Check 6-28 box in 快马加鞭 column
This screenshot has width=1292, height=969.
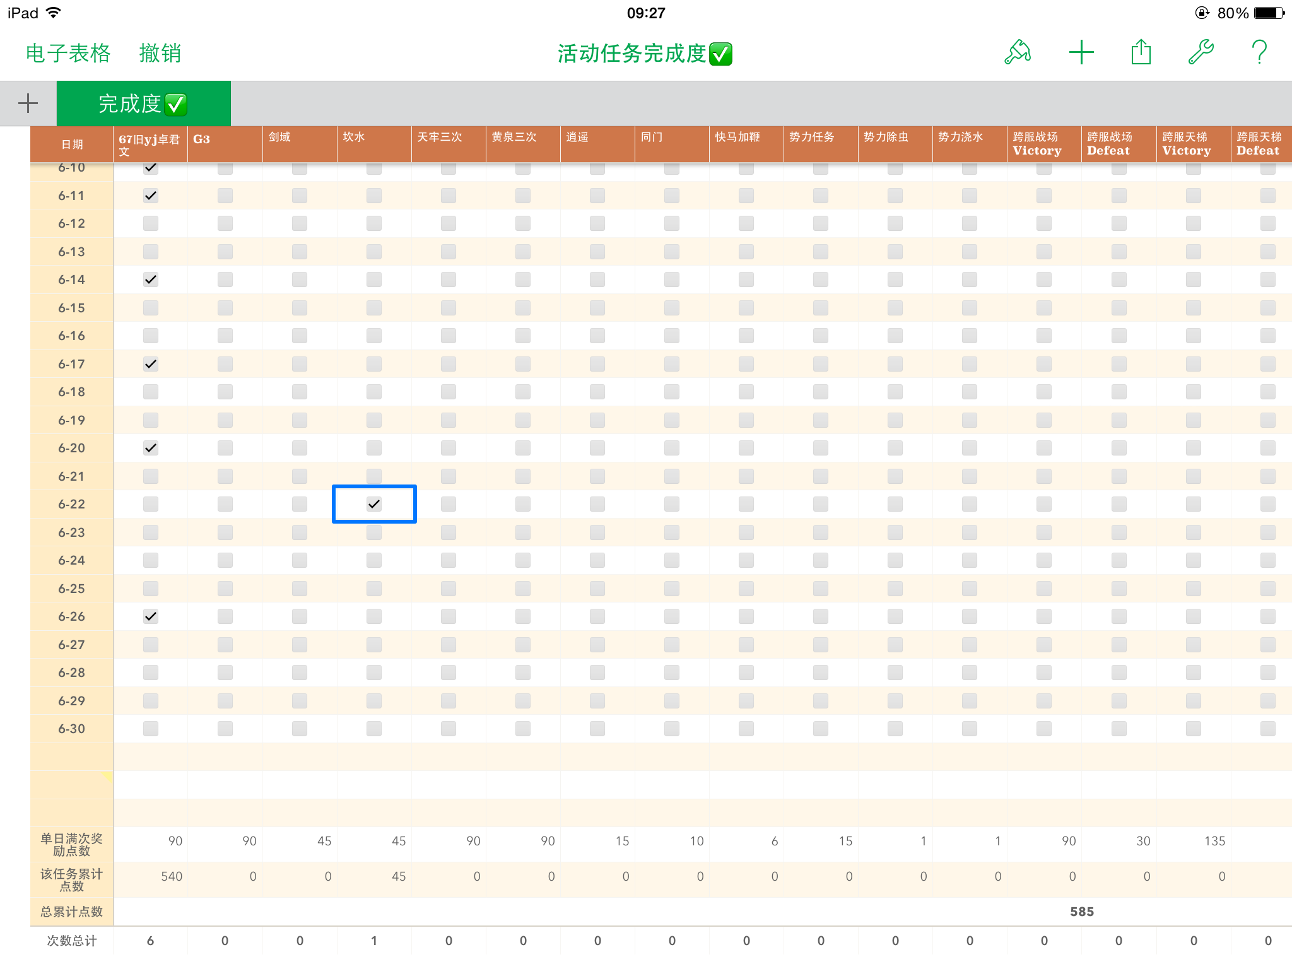tap(746, 672)
